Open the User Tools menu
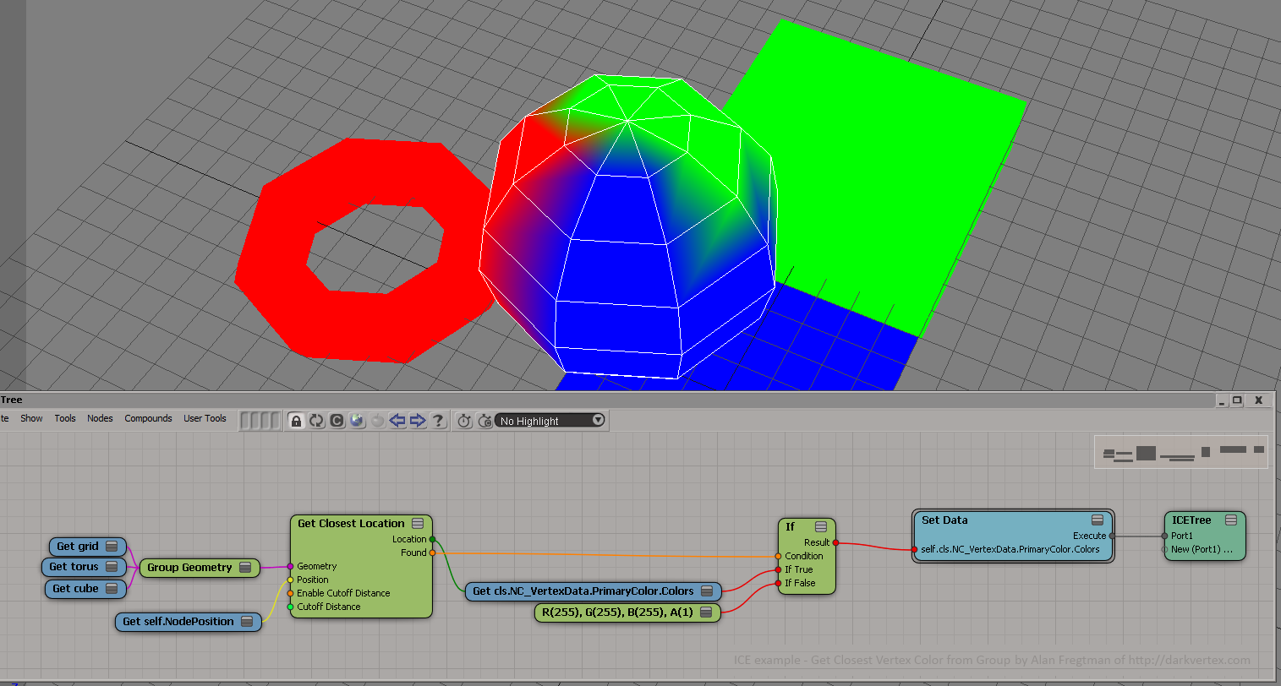 click(205, 418)
